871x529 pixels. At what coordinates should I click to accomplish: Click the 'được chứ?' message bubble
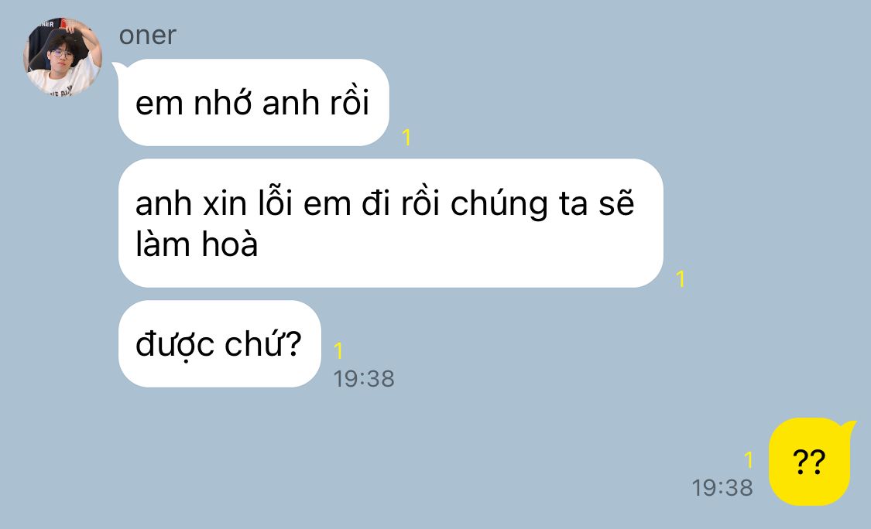[x=219, y=343]
